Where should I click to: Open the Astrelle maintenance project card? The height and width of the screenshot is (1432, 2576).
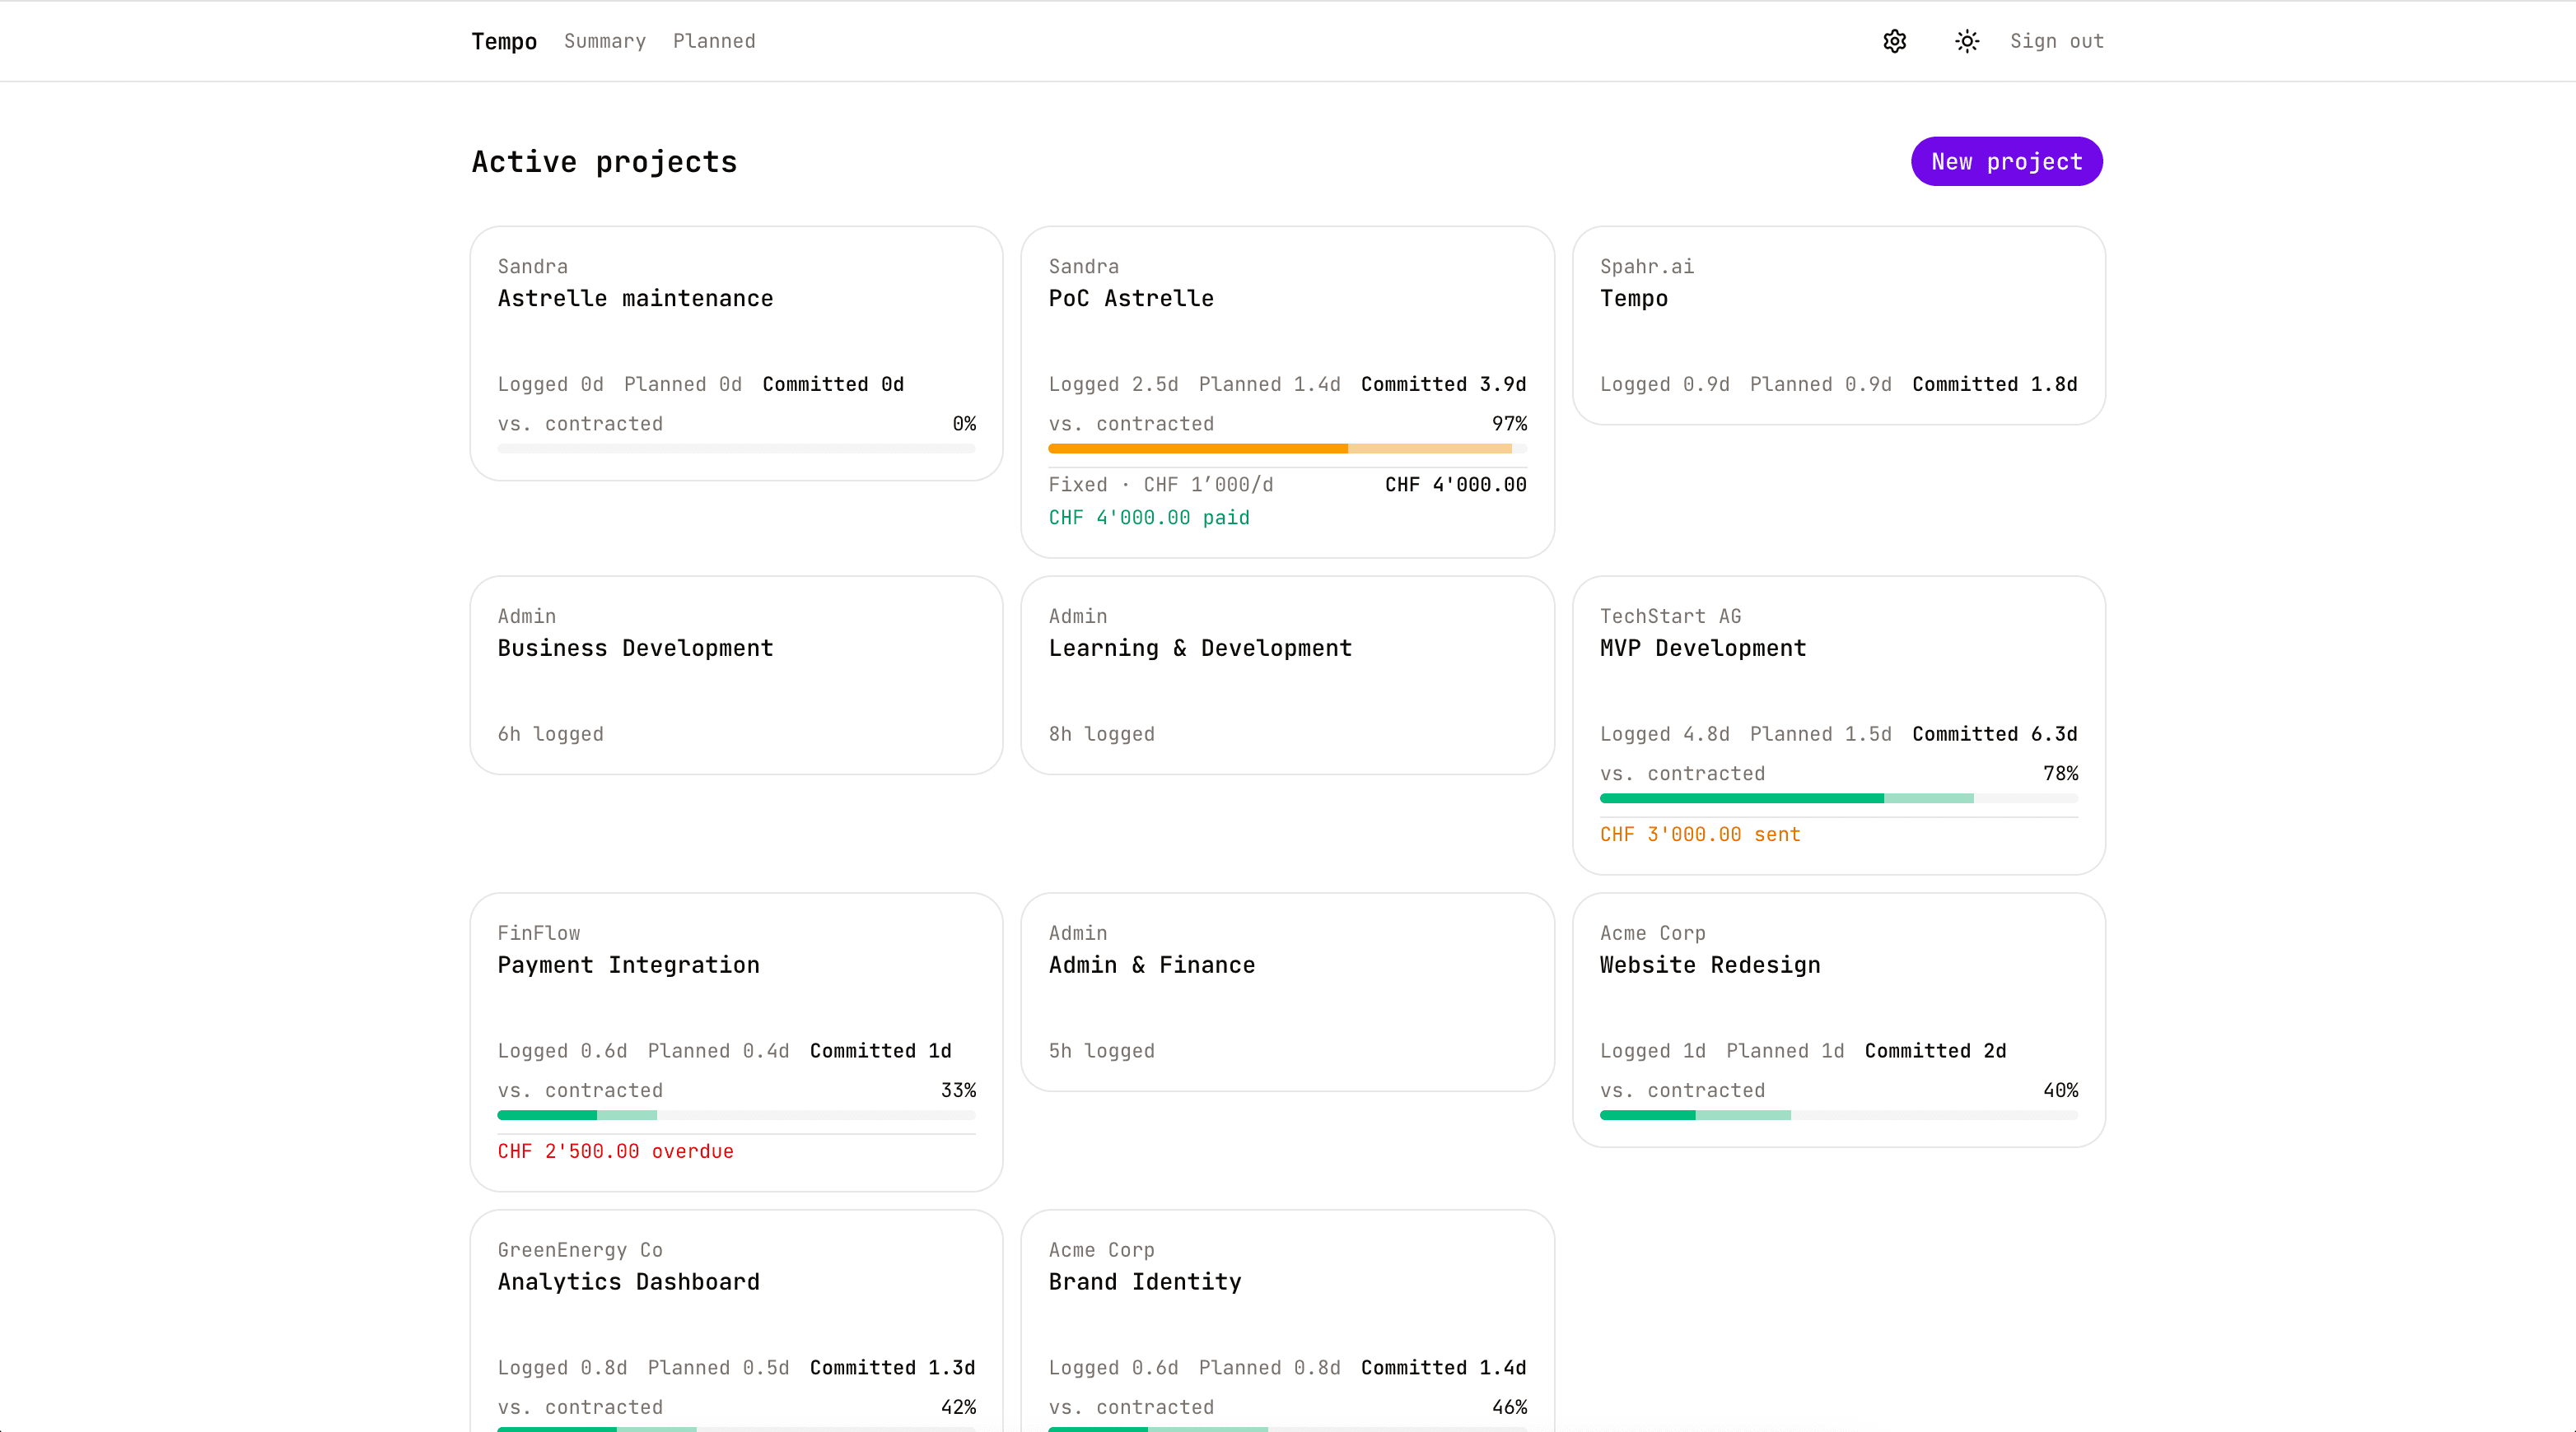pyautogui.click(x=736, y=353)
